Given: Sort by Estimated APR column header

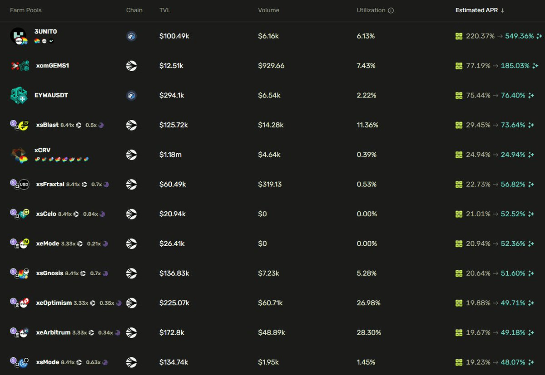Looking at the screenshot, I should [x=476, y=10].
